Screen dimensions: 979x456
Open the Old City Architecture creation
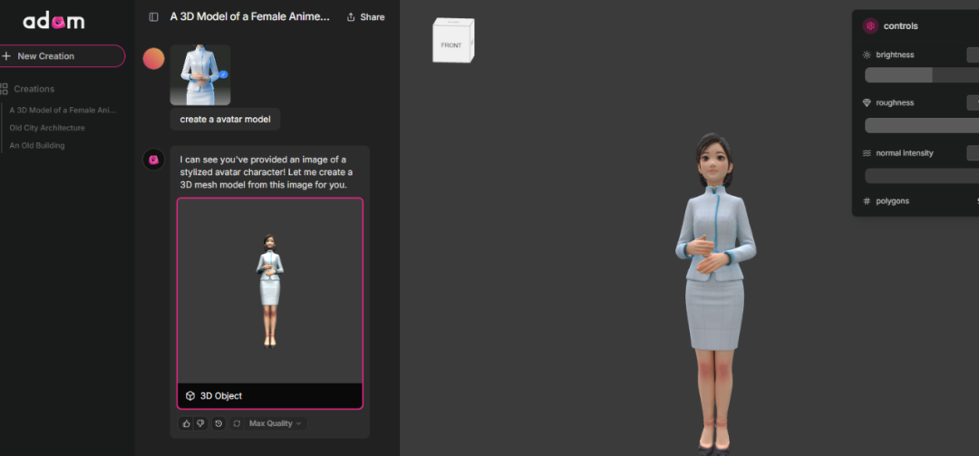tap(47, 128)
